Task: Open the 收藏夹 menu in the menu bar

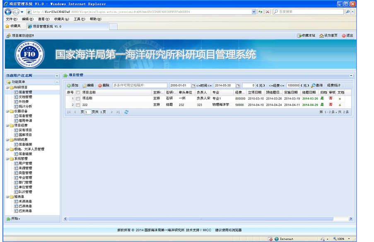Action: pyautogui.click(x=61, y=19)
